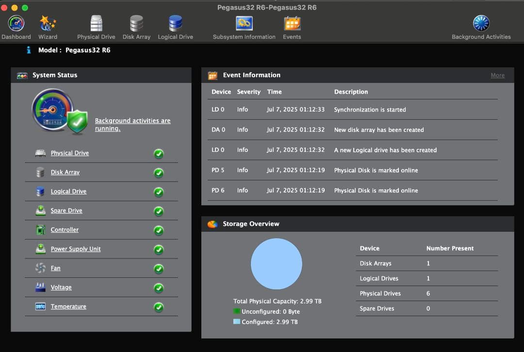Screen dimensions: 524x352
Task: Click the model info icon
Action: [x=29, y=50]
